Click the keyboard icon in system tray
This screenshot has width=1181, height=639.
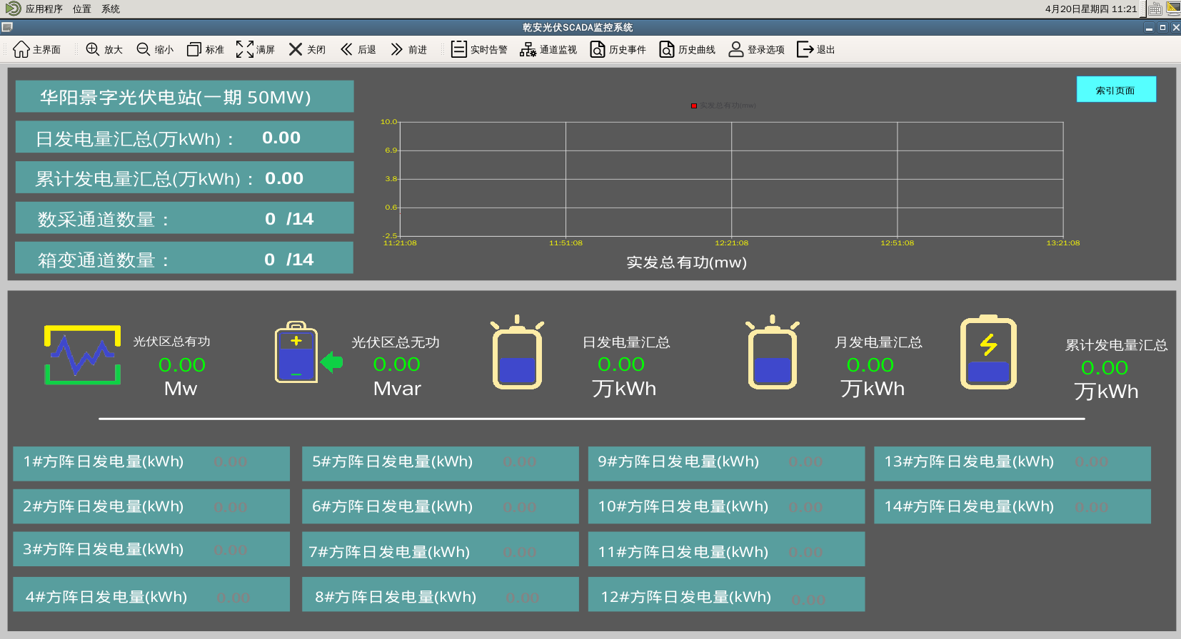click(1155, 9)
